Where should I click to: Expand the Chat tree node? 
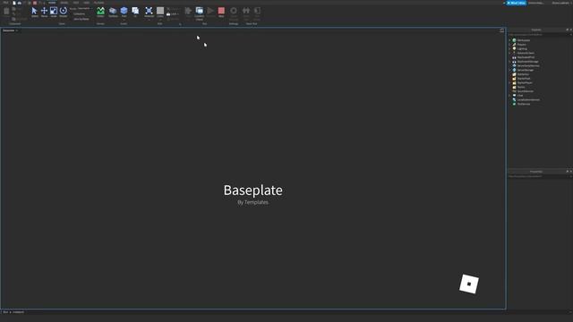[x=509, y=96]
